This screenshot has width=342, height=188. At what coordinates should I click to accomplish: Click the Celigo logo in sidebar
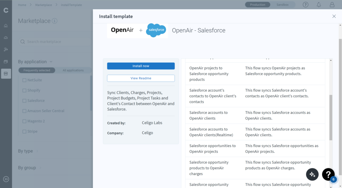(x=6, y=10)
